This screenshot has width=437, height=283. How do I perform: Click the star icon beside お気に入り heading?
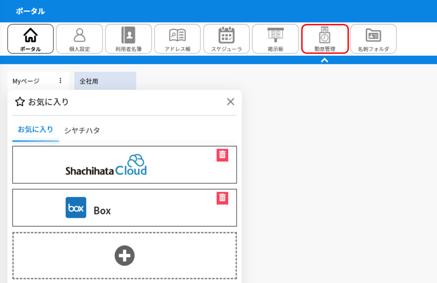click(x=20, y=102)
